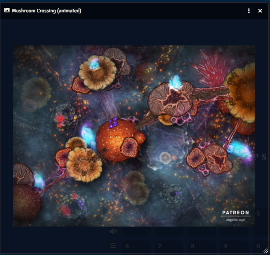Select macro slot 9 in the background hotbar
Image resolution: width=270 pixels, height=255 pixels.
(x=234, y=248)
